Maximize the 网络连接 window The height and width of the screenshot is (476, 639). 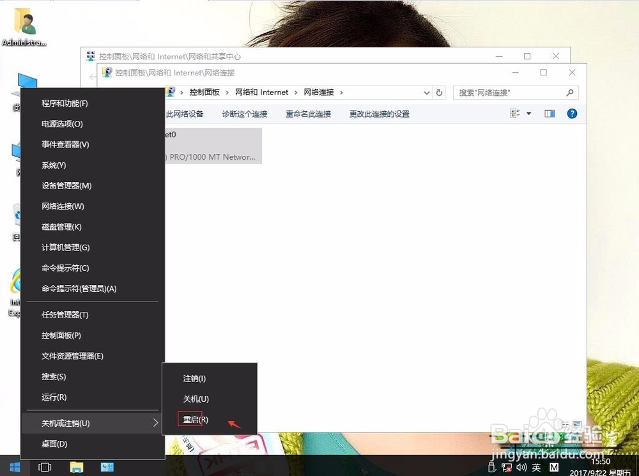[544, 73]
